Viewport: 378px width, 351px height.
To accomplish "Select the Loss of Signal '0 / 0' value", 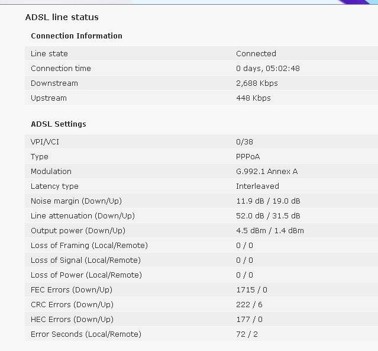I will [x=244, y=260].
